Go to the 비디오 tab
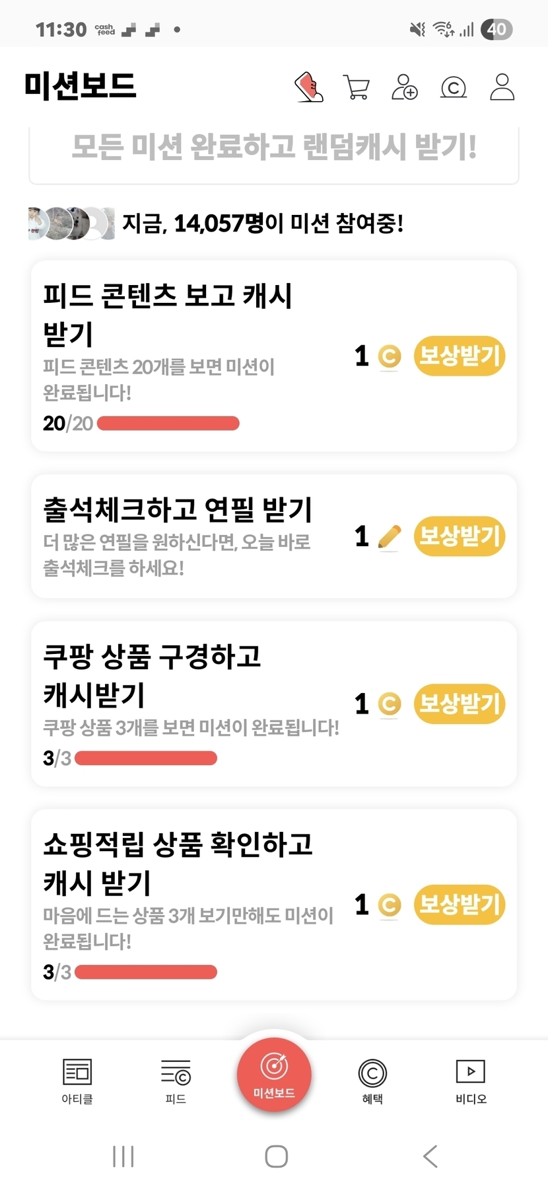548x1189 pixels. click(471, 1081)
